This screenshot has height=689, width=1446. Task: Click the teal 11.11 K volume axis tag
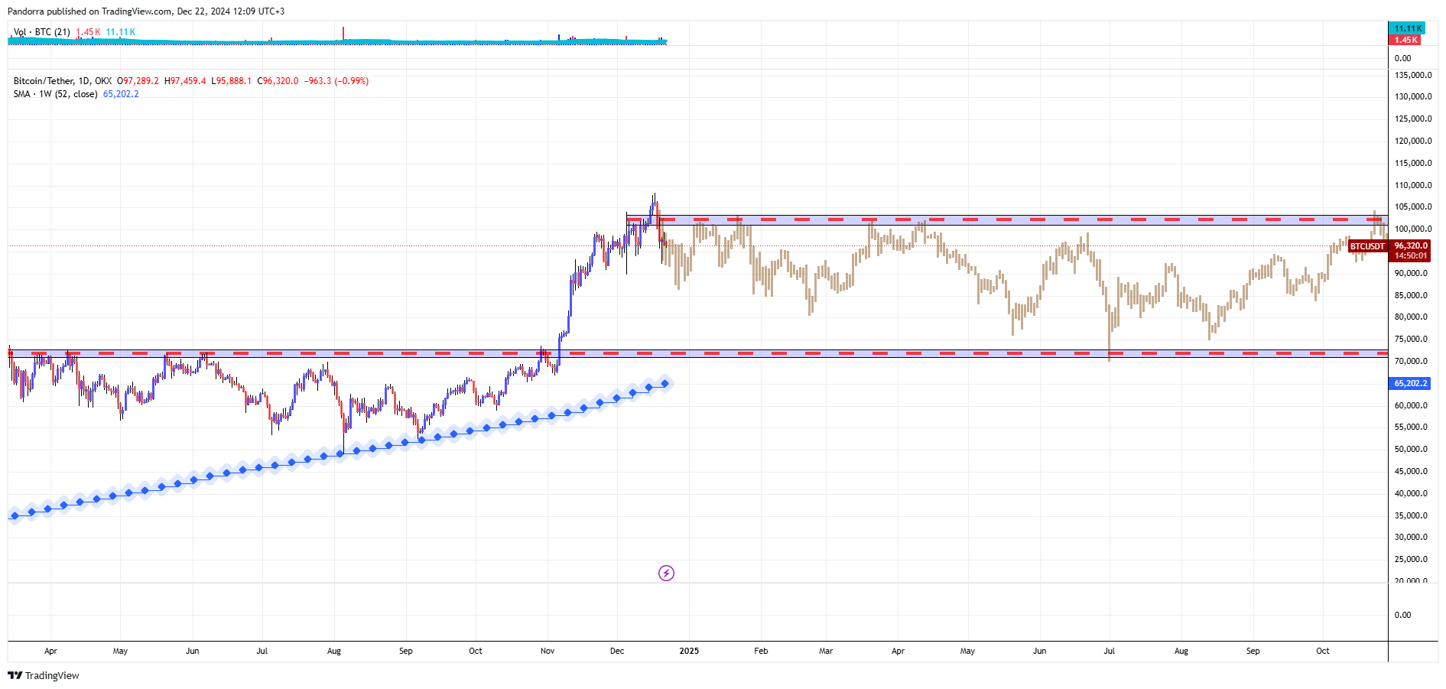point(1407,28)
